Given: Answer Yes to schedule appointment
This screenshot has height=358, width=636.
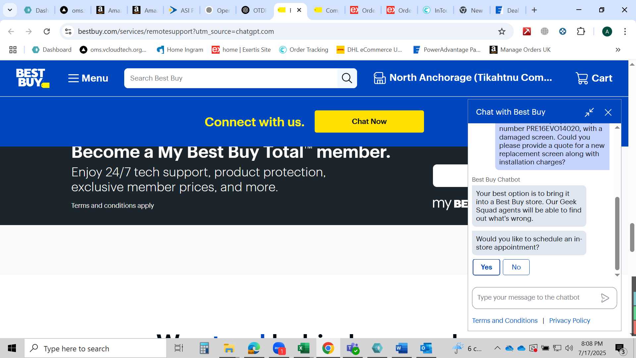Looking at the screenshot, I should click(486, 267).
